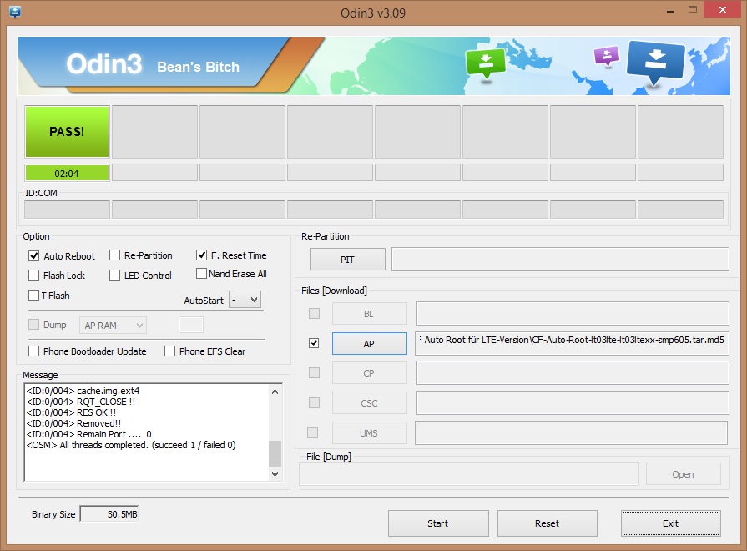The height and width of the screenshot is (551, 747).
Task: Click the UMS file button
Action: (369, 432)
